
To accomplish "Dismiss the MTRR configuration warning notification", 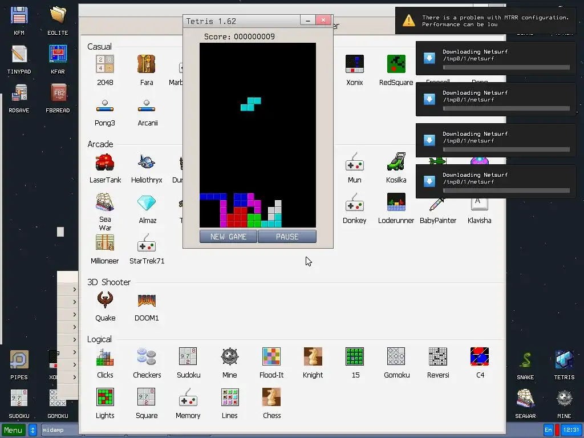I will (486, 21).
